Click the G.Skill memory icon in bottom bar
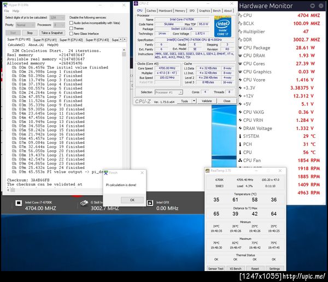Image resolution: width=328 pixels, height=282 pixels. 84,203
